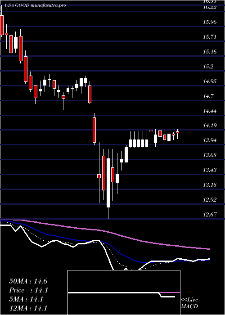Select the 13.18 price axis label
The image size is (225, 315).
210,185
